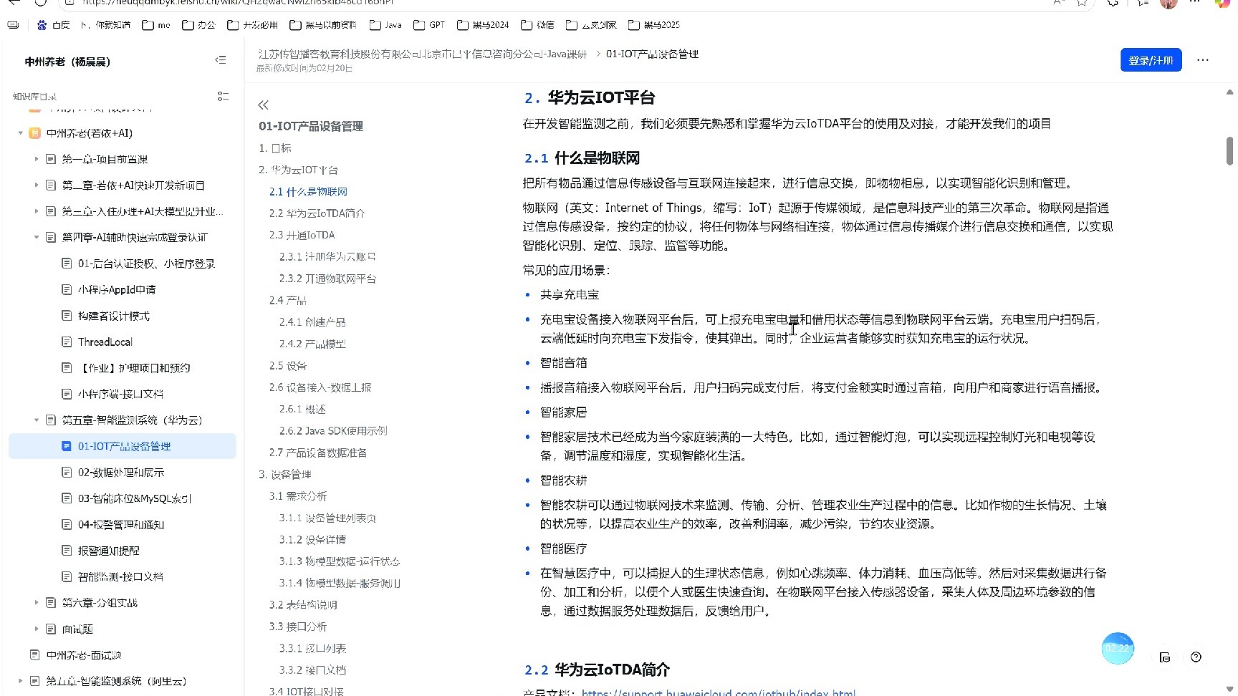Click the 登录/注册 button

[x=1151, y=60]
